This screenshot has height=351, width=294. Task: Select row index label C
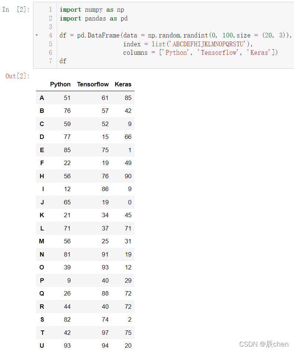tap(42, 124)
